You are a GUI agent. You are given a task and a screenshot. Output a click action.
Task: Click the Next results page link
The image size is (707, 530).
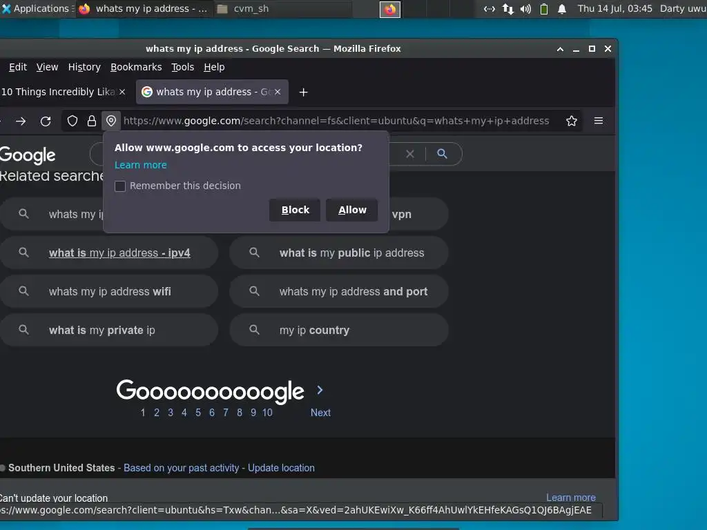tap(320, 413)
